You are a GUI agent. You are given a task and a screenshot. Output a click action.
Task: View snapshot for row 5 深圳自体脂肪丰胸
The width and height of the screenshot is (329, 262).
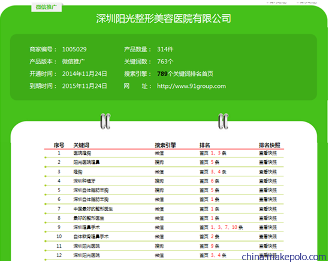pyautogui.click(x=268, y=190)
